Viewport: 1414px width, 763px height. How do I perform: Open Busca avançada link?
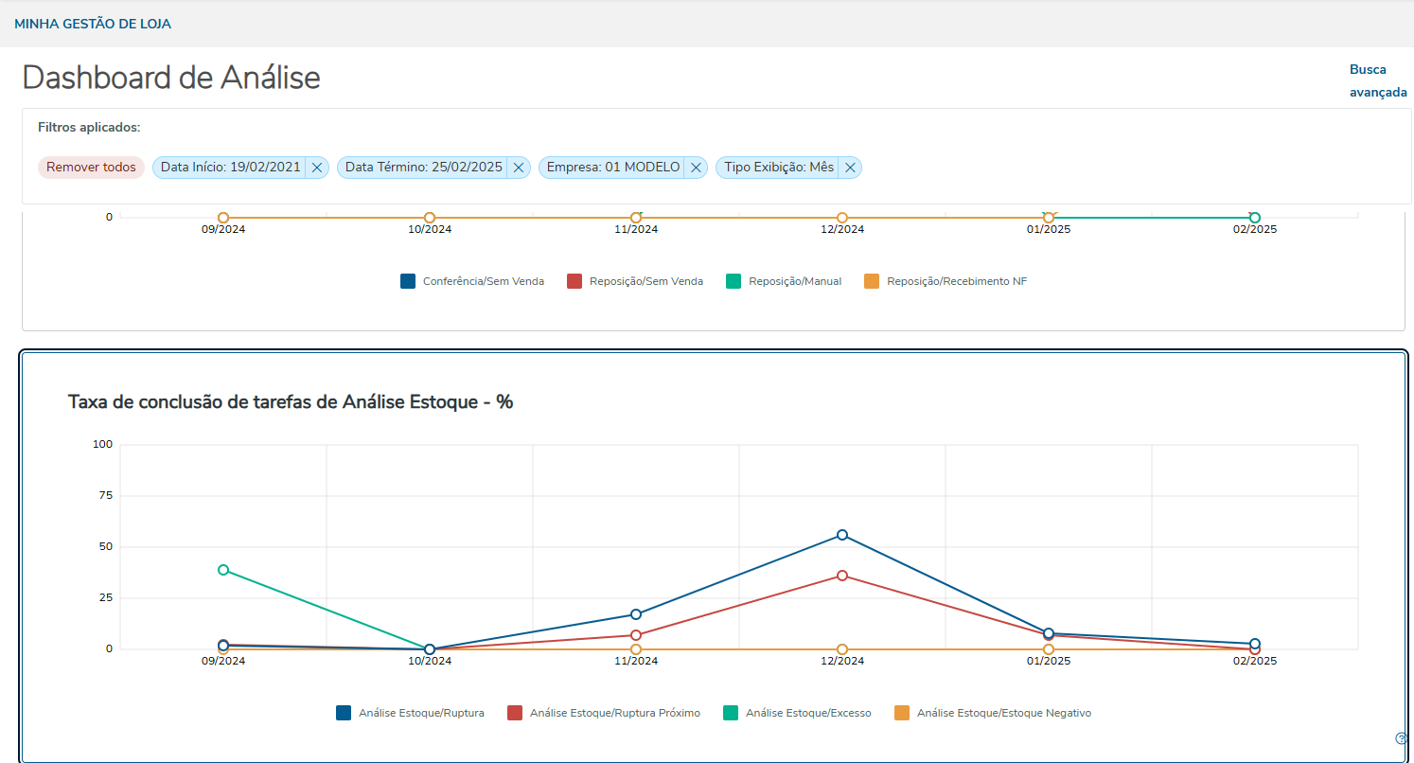1377,80
